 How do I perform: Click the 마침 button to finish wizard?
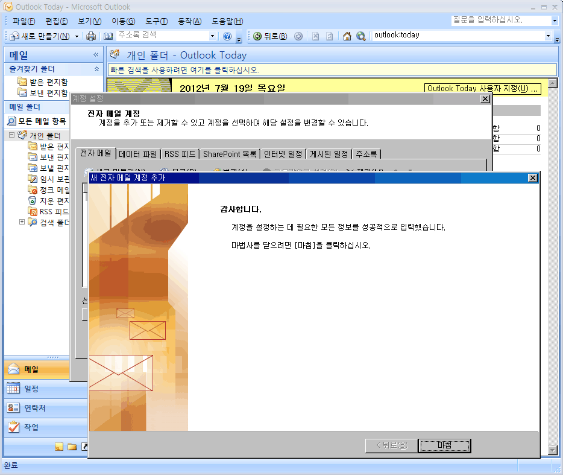(444, 445)
